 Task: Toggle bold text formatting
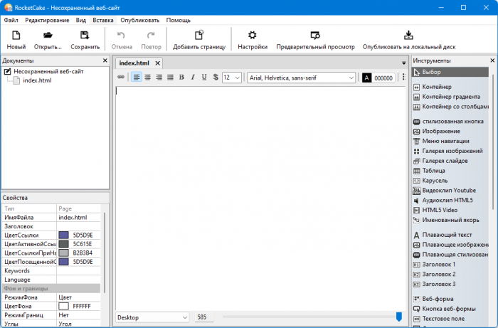tap(181, 78)
